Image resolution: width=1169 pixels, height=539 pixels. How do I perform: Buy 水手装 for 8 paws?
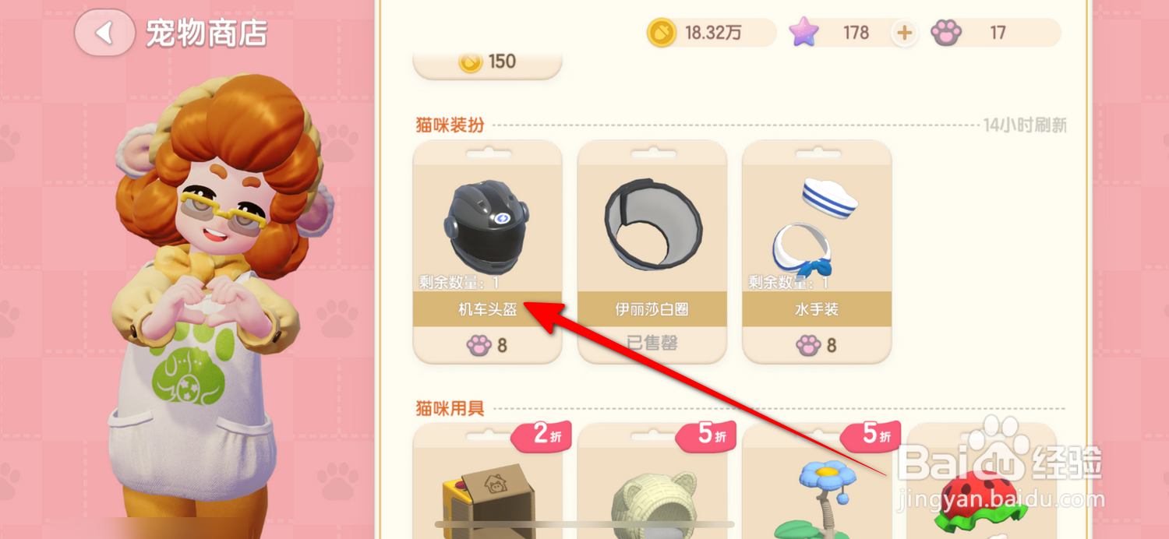(817, 345)
